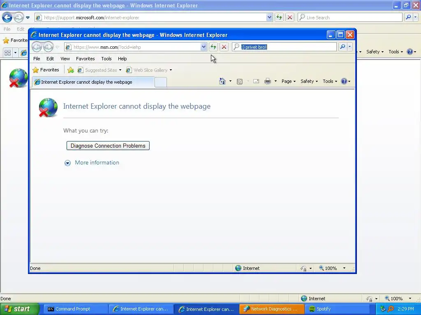Open Tools dropdown in background window
Screen dimensions: 421x315
click(x=396, y=52)
